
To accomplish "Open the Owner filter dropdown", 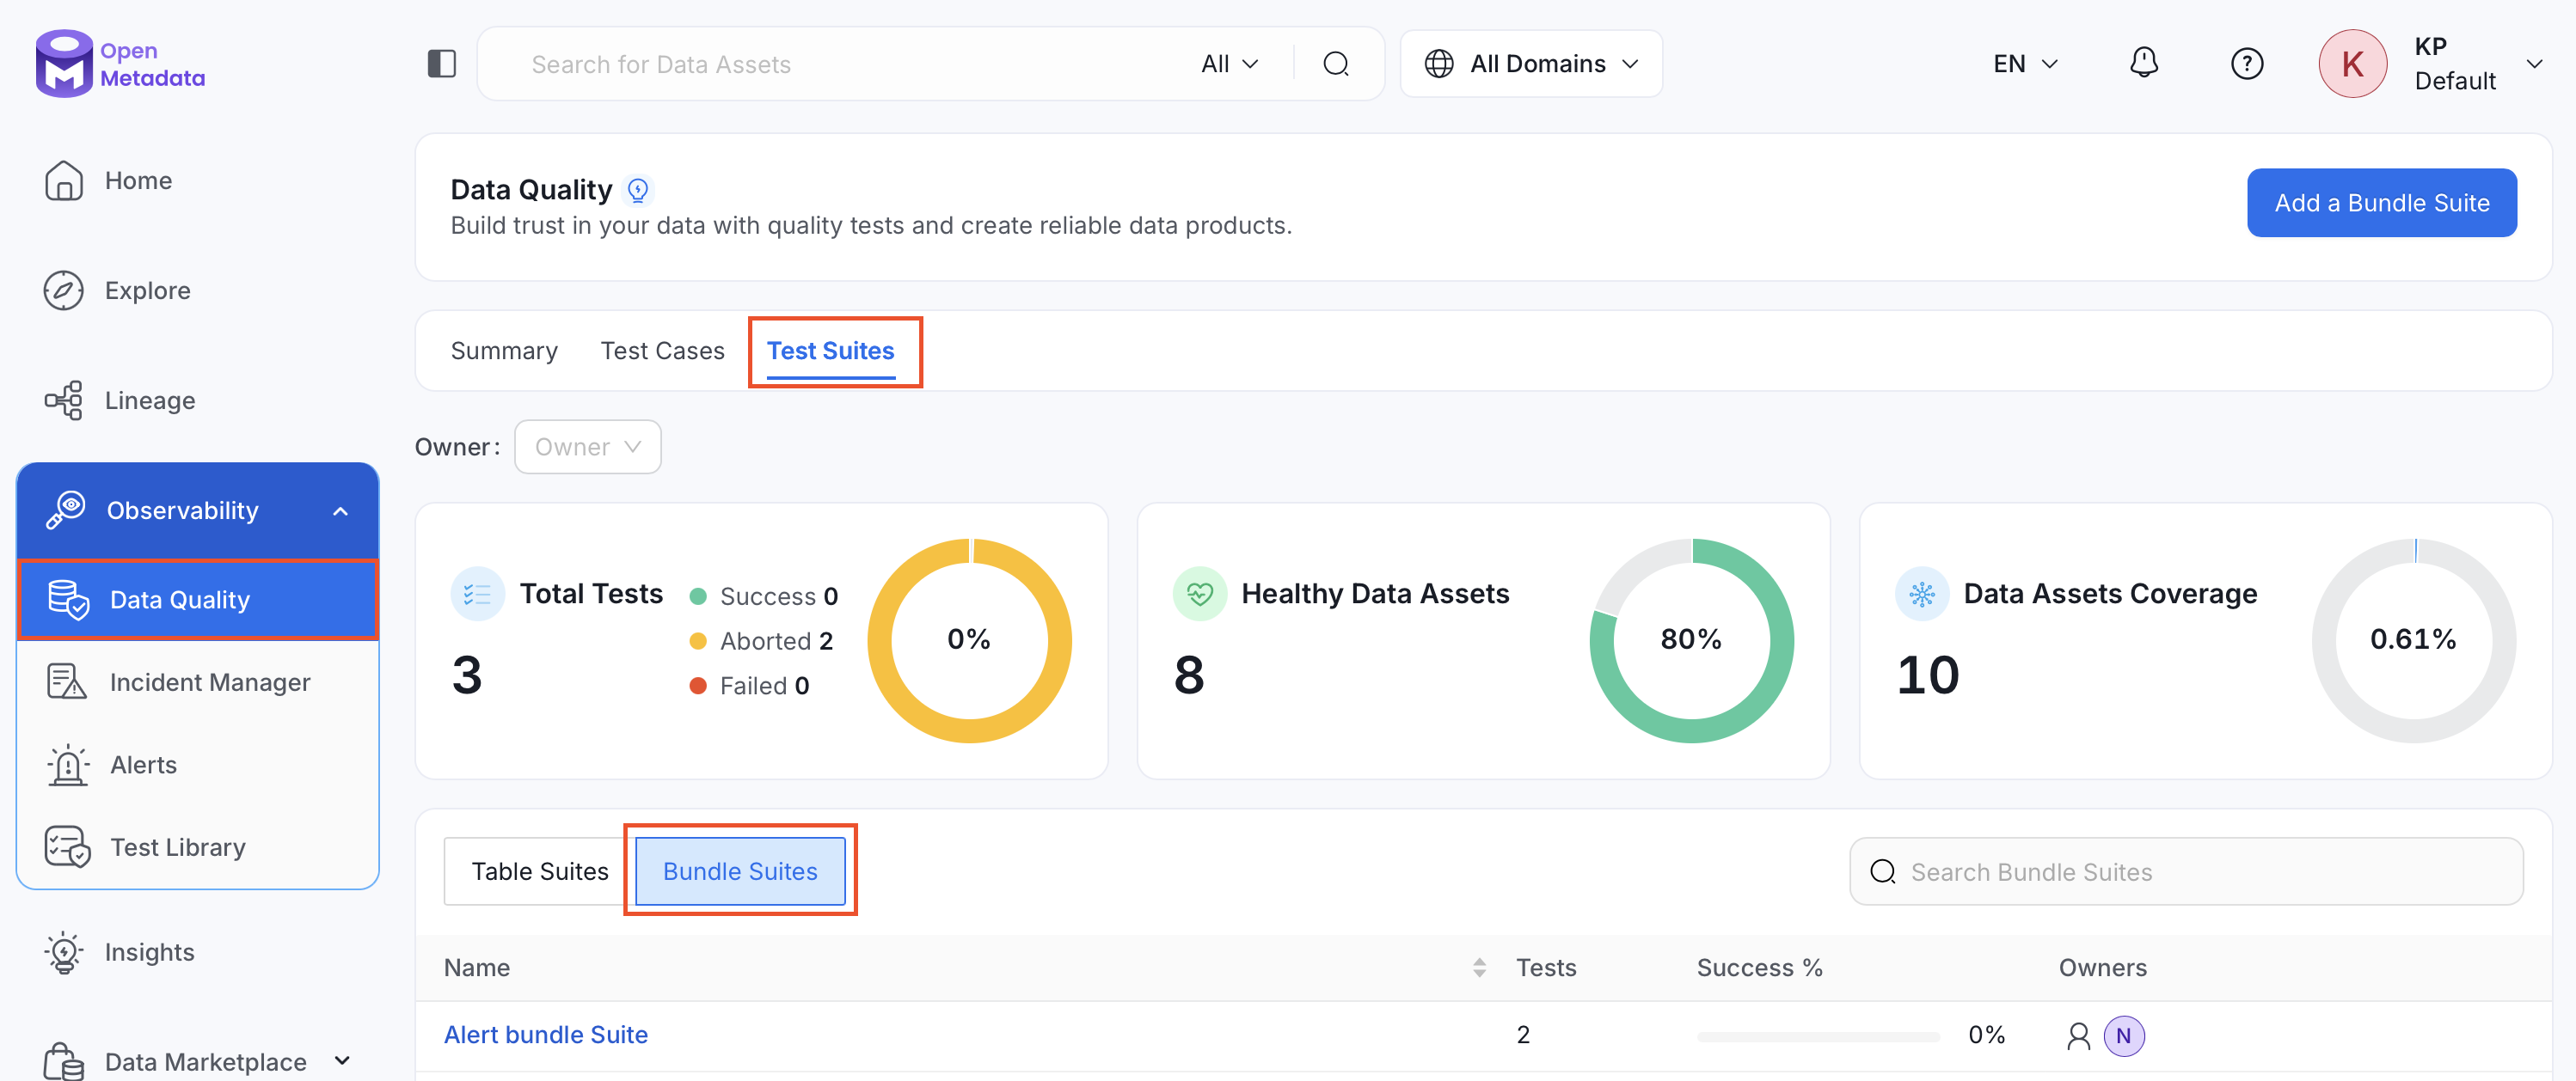I will 587,447.
